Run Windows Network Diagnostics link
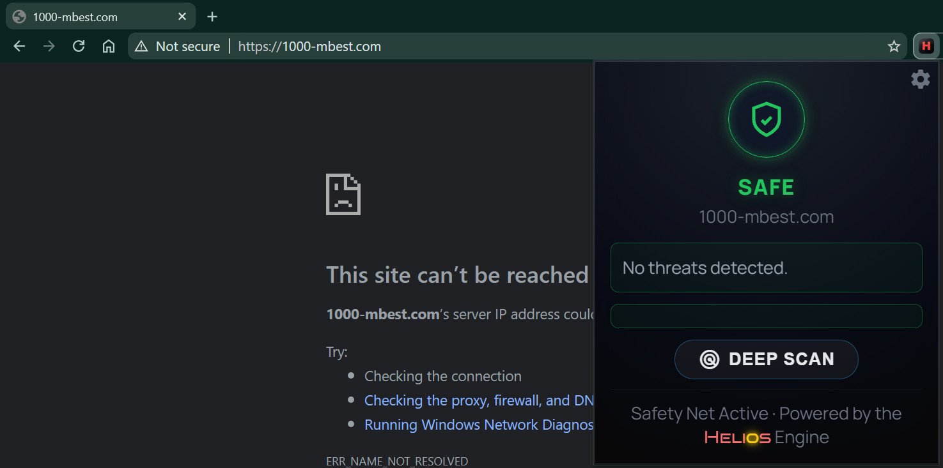 coord(479,425)
